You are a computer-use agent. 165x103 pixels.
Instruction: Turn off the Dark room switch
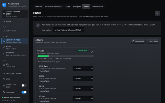coord(24,92)
